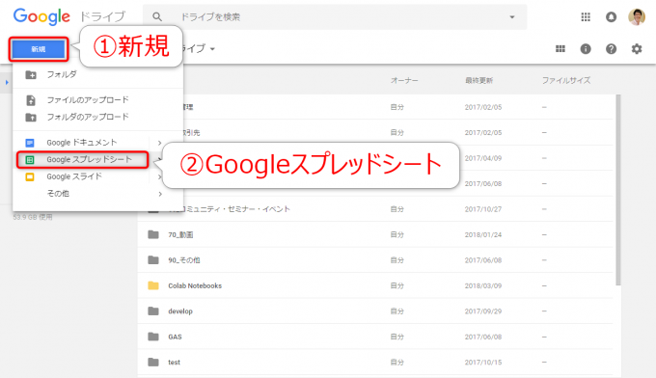Click the blue Google Docs icon
This screenshot has width=656, height=378.
30,143
